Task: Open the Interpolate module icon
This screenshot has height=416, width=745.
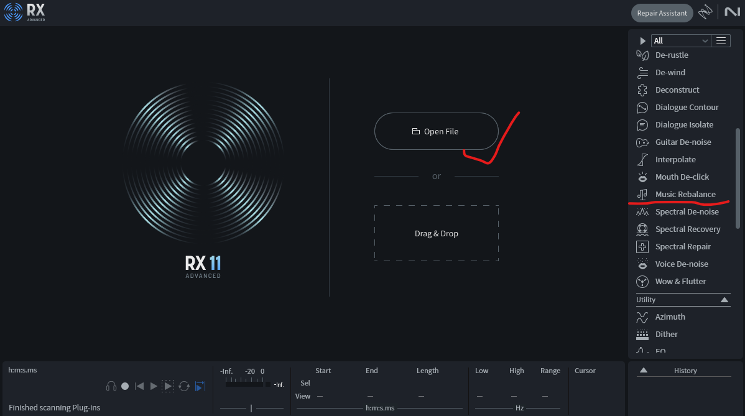Action: 642,160
